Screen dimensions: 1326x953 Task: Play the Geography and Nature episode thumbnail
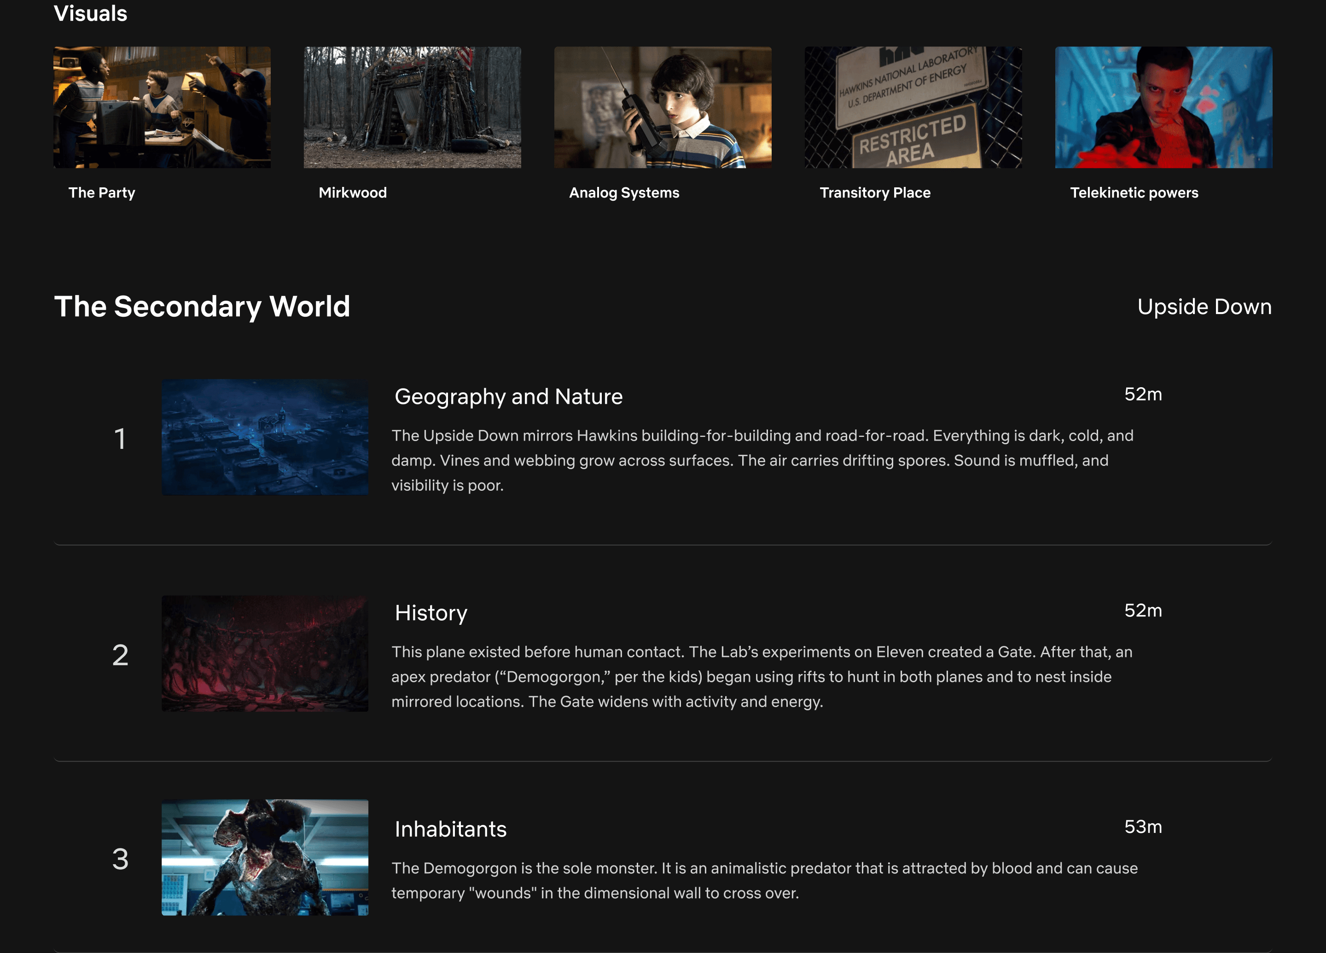point(265,437)
